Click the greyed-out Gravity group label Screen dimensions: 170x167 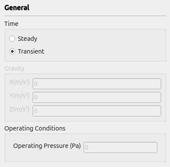click(x=14, y=68)
